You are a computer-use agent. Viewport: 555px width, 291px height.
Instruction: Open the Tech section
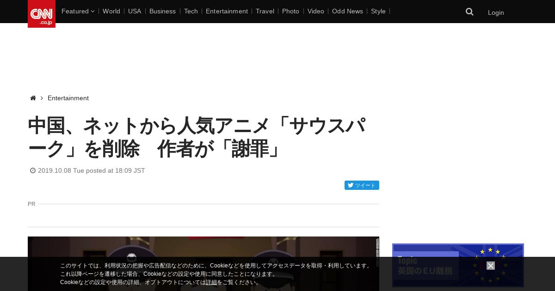point(191,11)
